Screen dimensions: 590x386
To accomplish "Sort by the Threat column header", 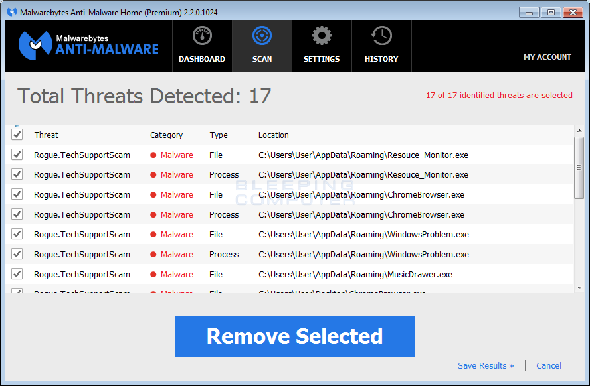I will click(x=47, y=135).
